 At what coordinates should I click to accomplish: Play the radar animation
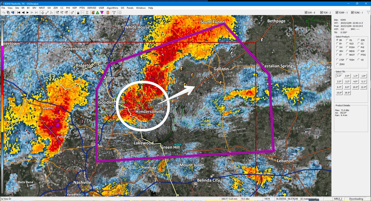point(28,13)
